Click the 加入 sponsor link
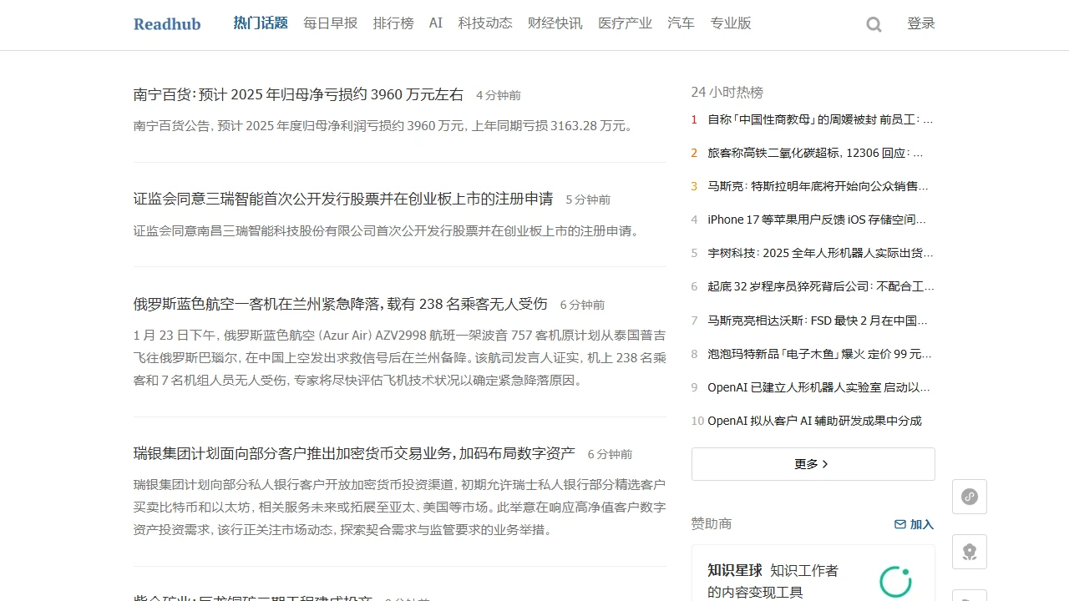Image resolution: width=1069 pixels, height=601 pixels. (920, 524)
